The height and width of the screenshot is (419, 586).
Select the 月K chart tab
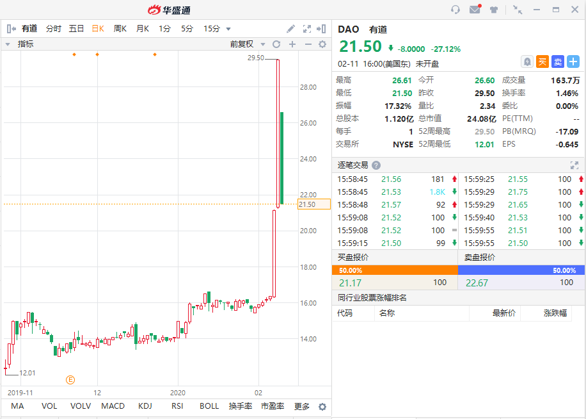tap(143, 28)
